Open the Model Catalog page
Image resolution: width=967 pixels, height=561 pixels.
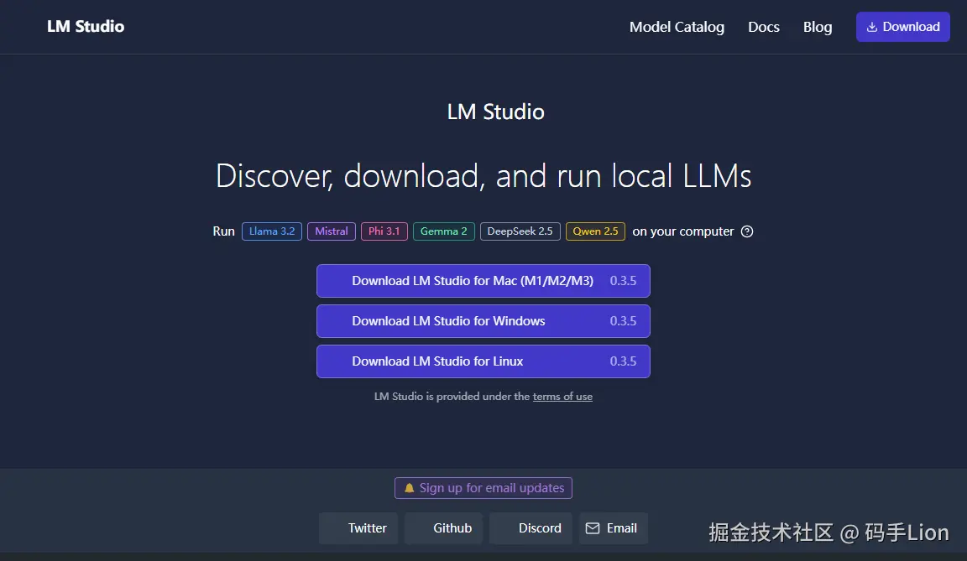(677, 27)
